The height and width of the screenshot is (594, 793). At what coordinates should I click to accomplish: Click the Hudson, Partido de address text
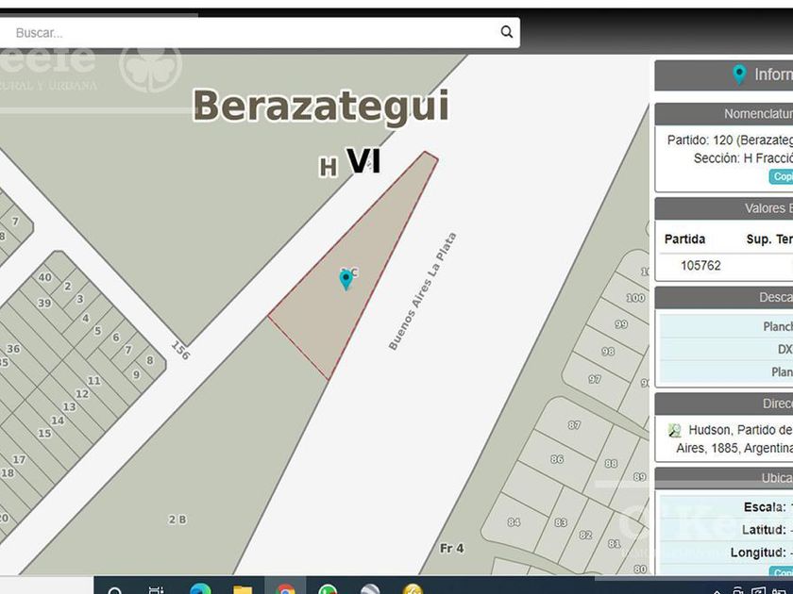[740, 430]
